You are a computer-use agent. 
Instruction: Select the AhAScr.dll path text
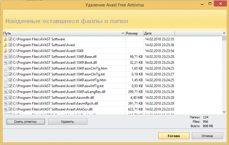click(53, 109)
